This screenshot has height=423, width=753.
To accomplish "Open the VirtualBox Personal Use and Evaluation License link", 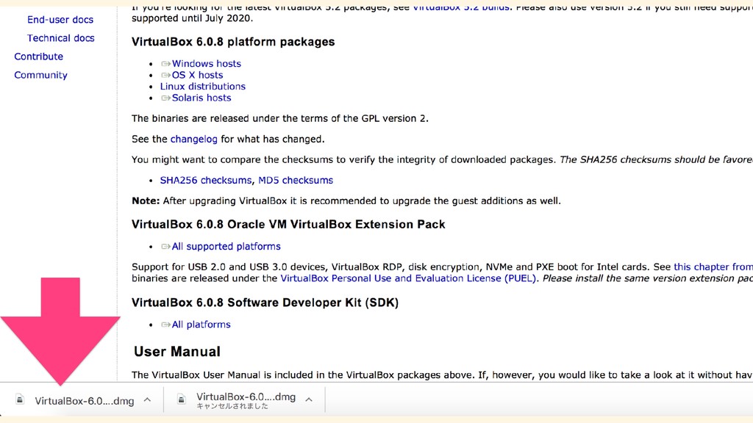I will (x=408, y=278).
